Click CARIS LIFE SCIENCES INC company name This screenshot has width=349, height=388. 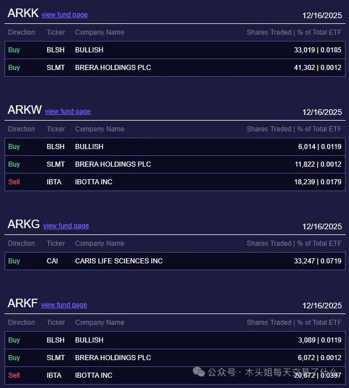(119, 261)
